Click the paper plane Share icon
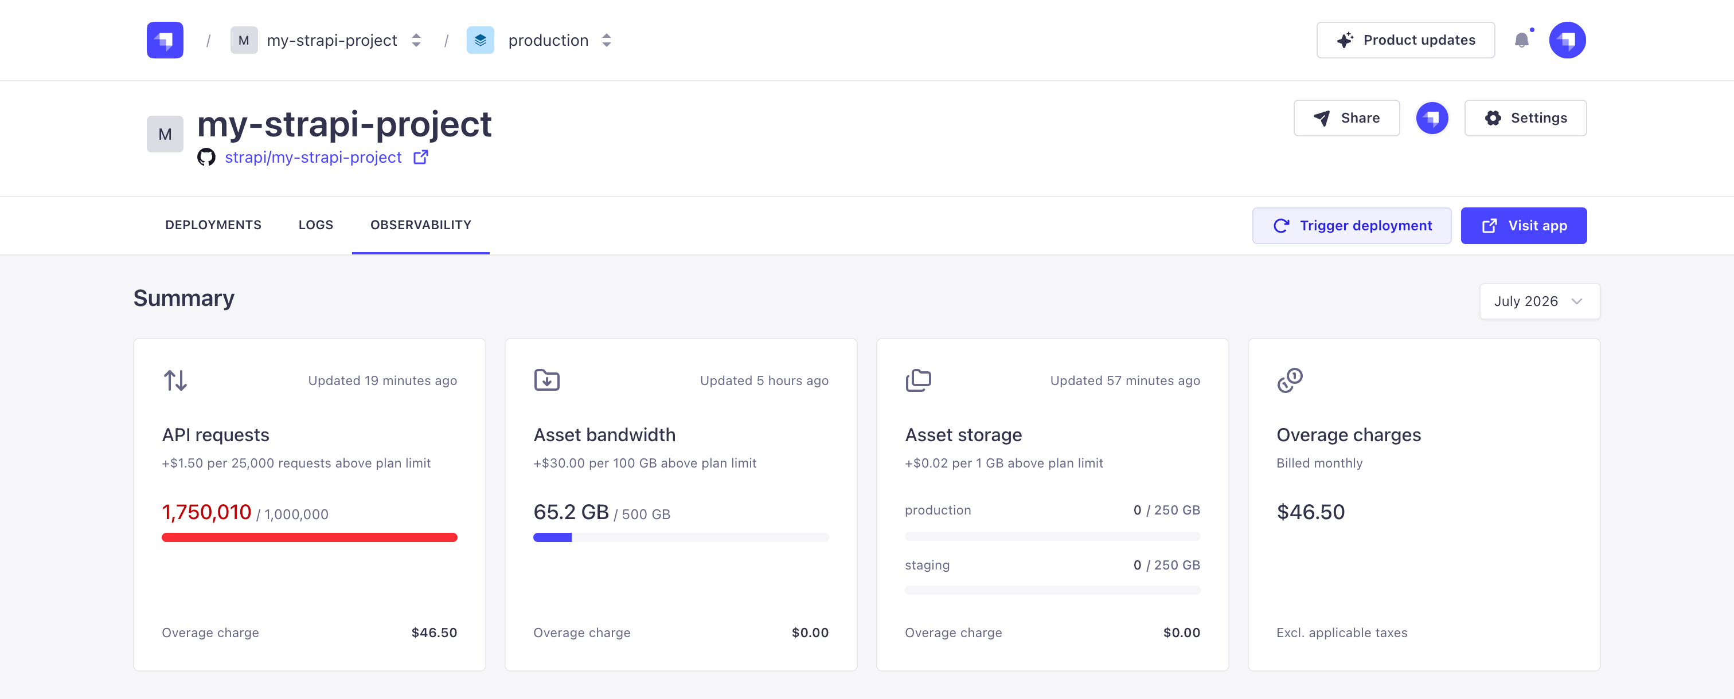This screenshot has height=699, width=1734. point(1322,119)
